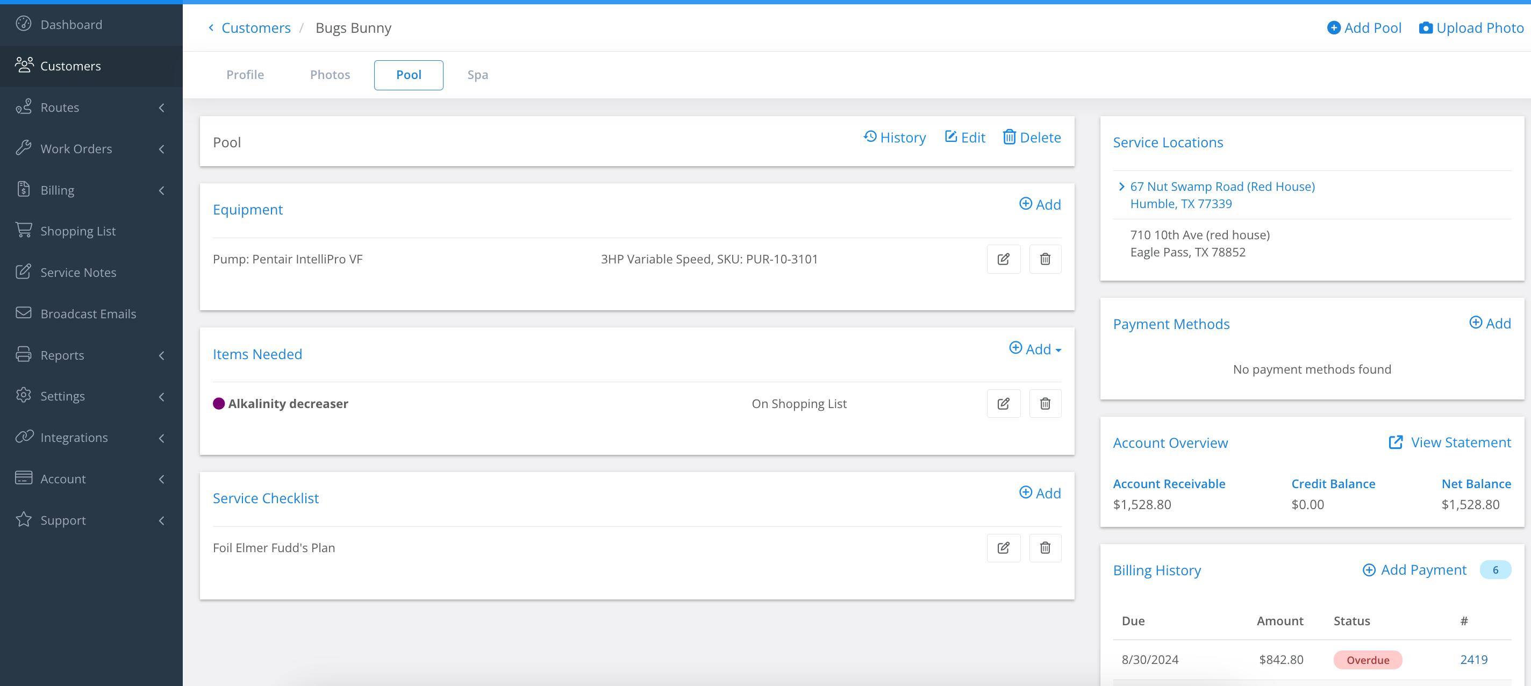
Task: Click Add Payment in Billing History
Action: tap(1414, 569)
